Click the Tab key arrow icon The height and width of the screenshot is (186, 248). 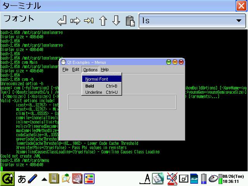pos(89,21)
